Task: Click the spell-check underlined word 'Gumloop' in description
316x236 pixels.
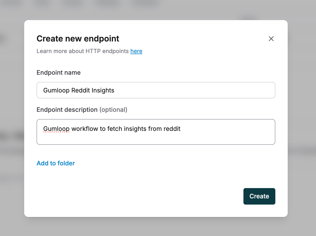Action: 56,129
